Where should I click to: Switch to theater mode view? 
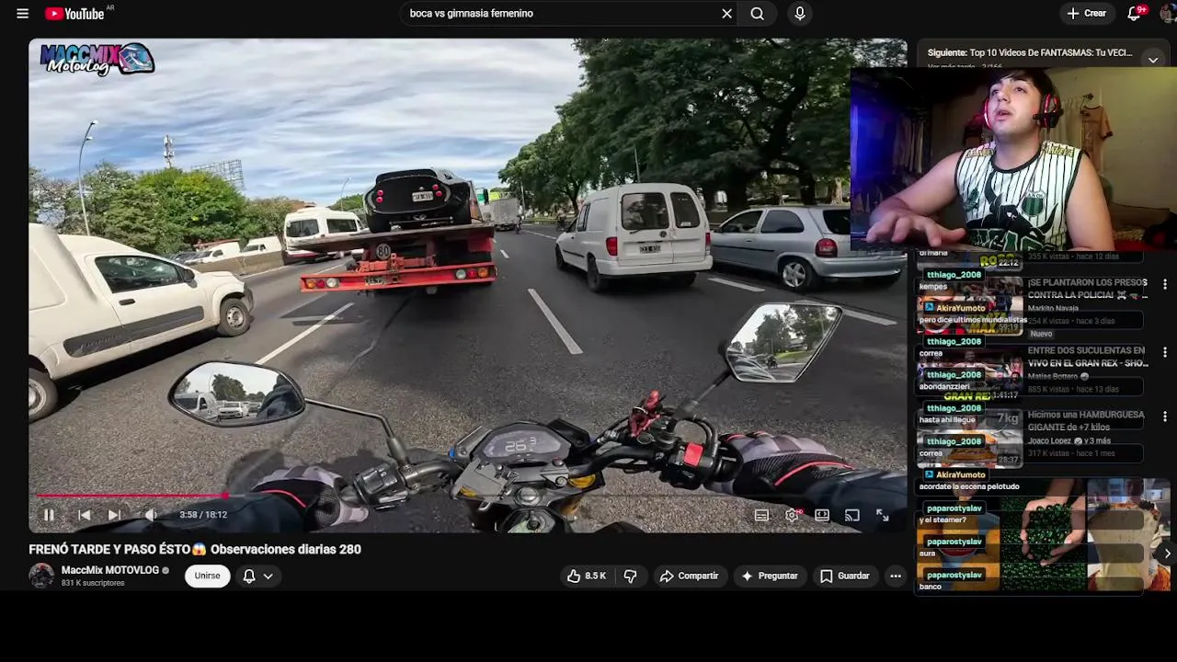click(x=822, y=515)
